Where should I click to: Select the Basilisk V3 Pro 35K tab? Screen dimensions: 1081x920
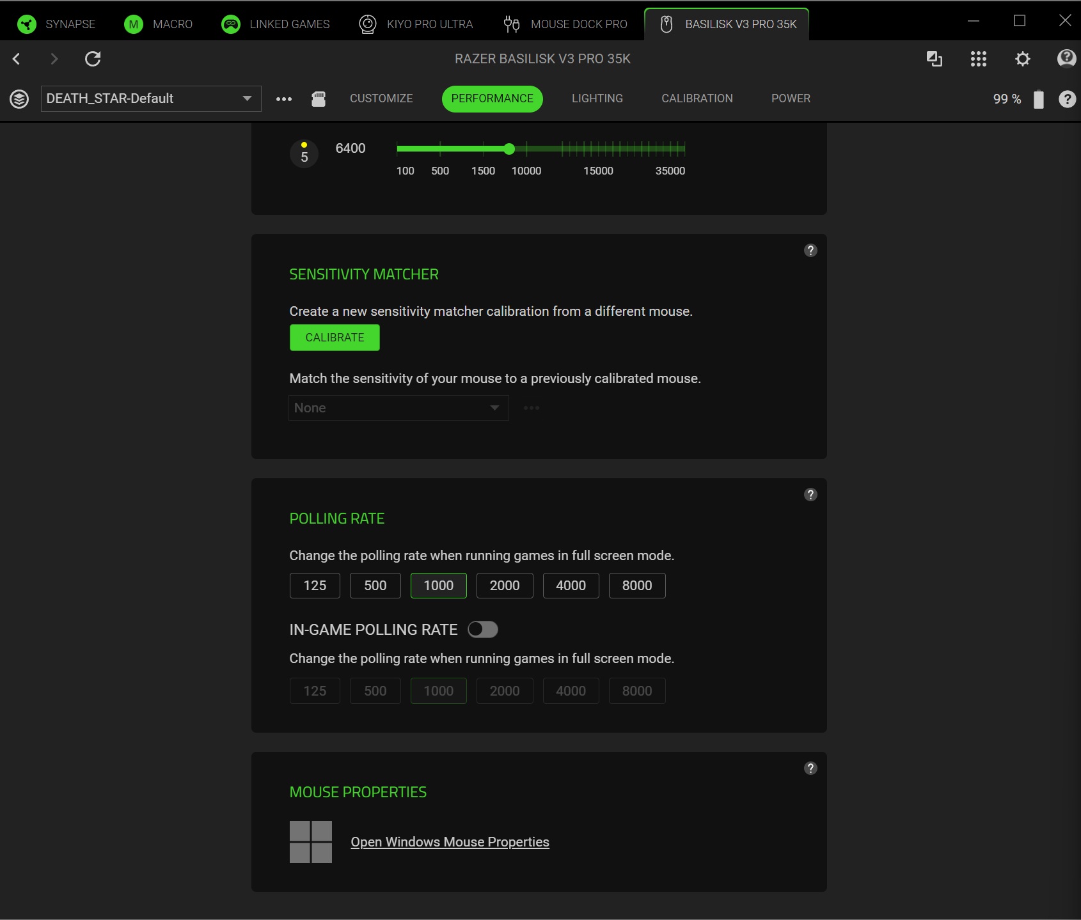click(727, 24)
